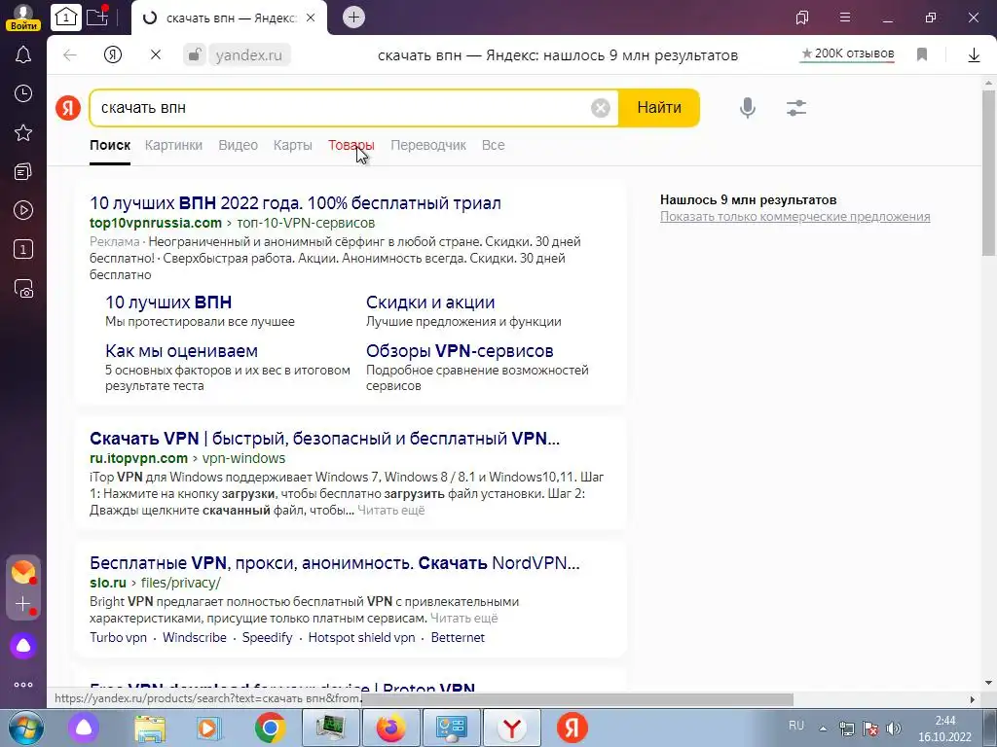
Task: Click the add tab group icon
Action: [97, 18]
